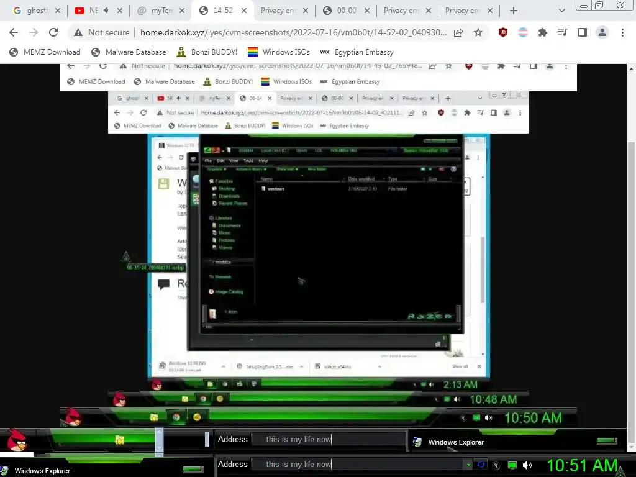Click the striped flag extension icon in outermost toolbar
This screenshot has height=477, width=636.
point(523,32)
